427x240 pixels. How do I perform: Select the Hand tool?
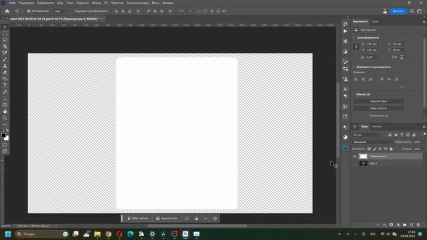(5, 111)
